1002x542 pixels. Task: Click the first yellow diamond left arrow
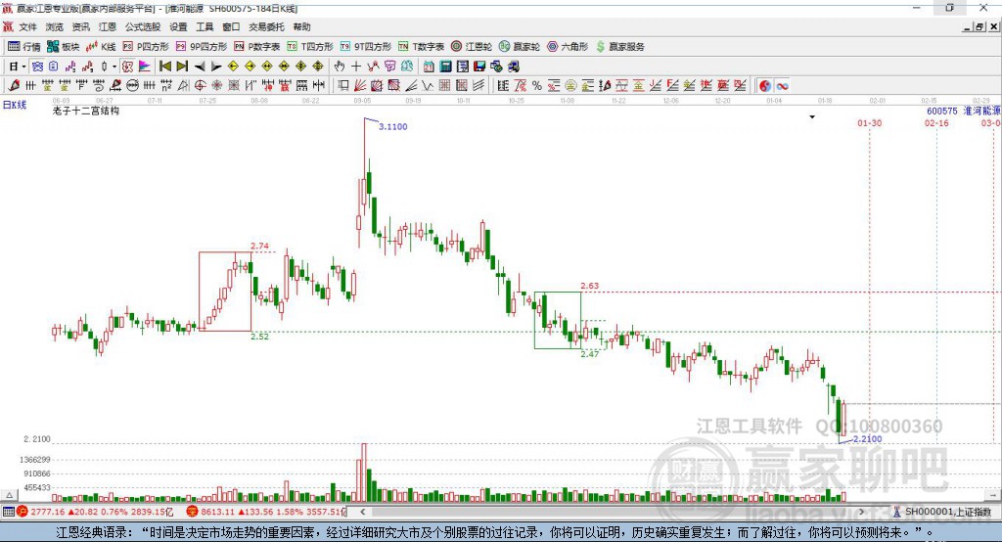pos(233,67)
